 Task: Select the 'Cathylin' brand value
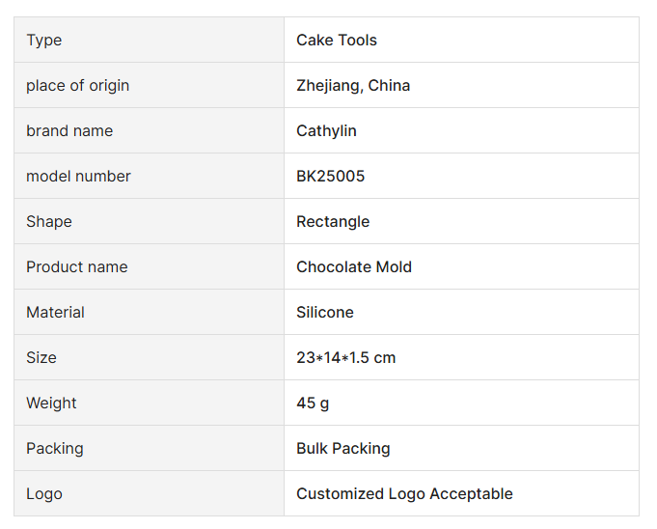pos(326,131)
